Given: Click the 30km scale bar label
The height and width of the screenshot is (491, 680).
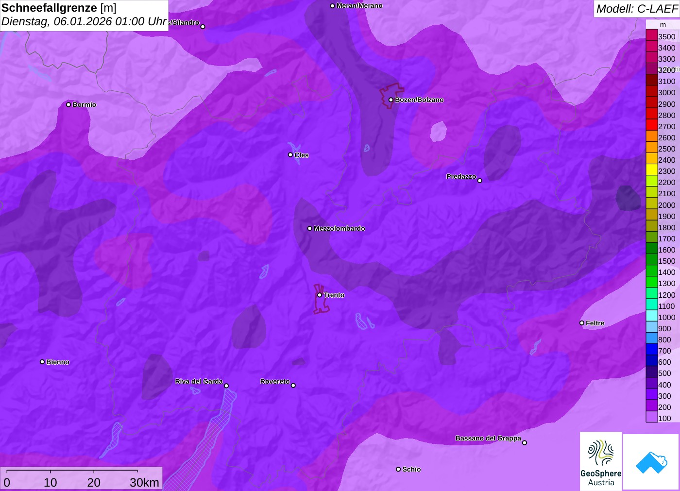Looking at the screenshot, I should [x=145, y=482].
